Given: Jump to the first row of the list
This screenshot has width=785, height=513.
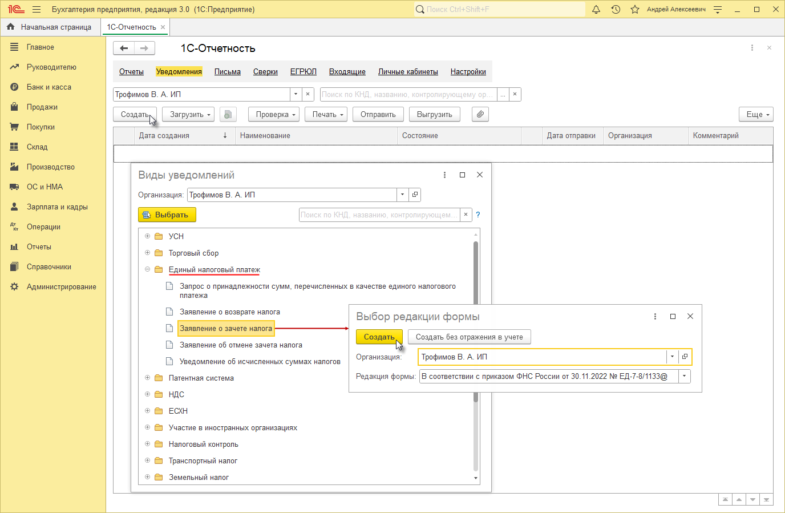Looking at the screenshot, I should click(x=725, y=500).
